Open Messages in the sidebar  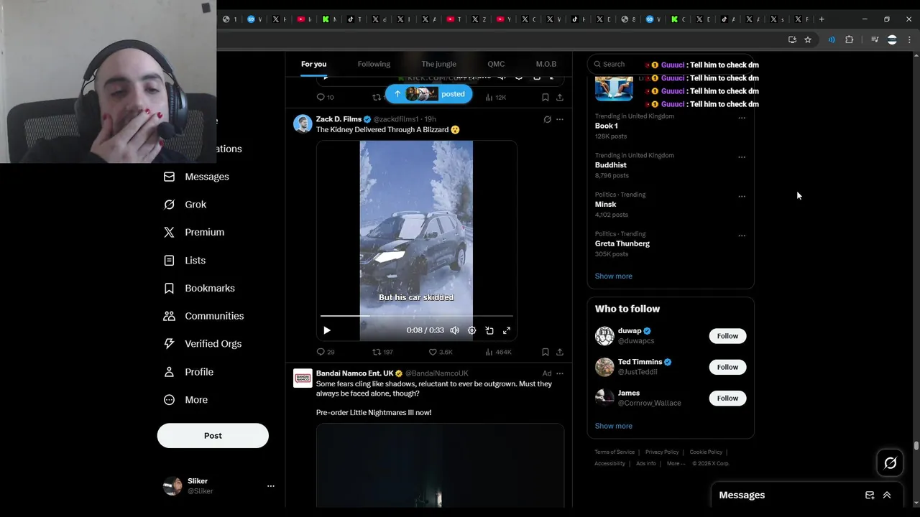pos(196,177)
